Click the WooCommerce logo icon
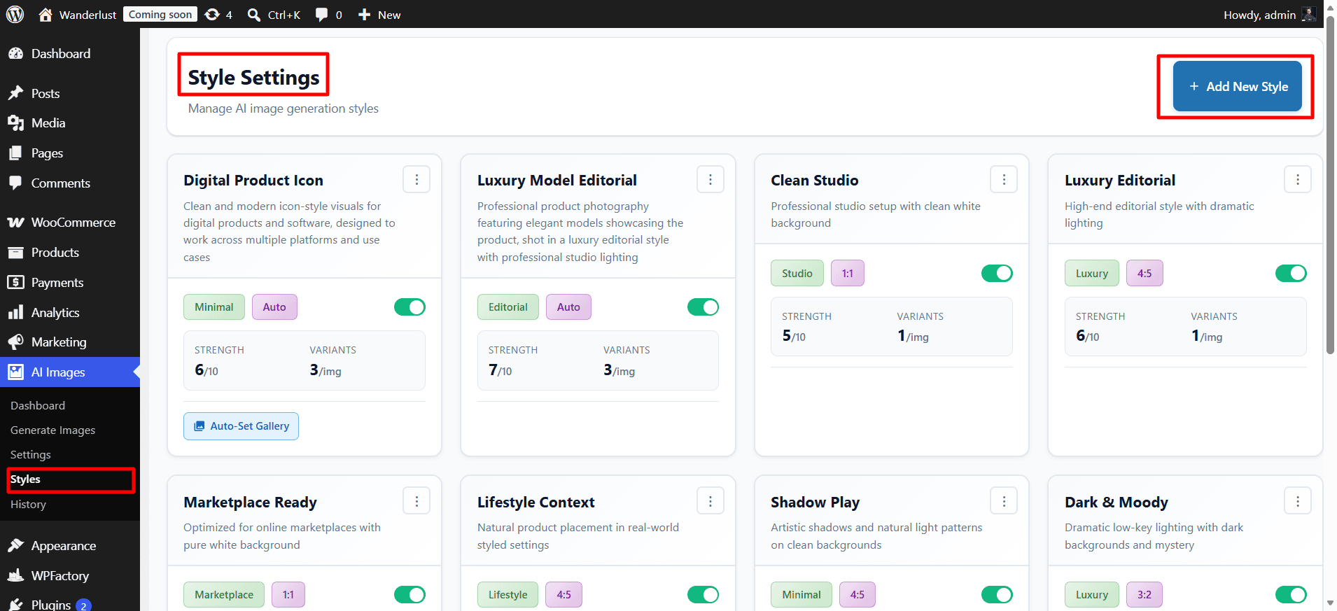The height and width of the screenshot is (611, 1337). point(15,223)
